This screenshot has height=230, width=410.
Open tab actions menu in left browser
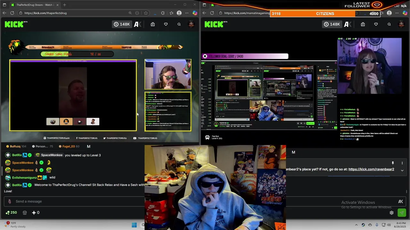click(4, 5)
